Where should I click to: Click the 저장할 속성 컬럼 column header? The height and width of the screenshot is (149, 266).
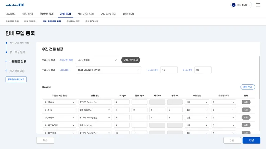pyautogui.click(x=60, y=95)
